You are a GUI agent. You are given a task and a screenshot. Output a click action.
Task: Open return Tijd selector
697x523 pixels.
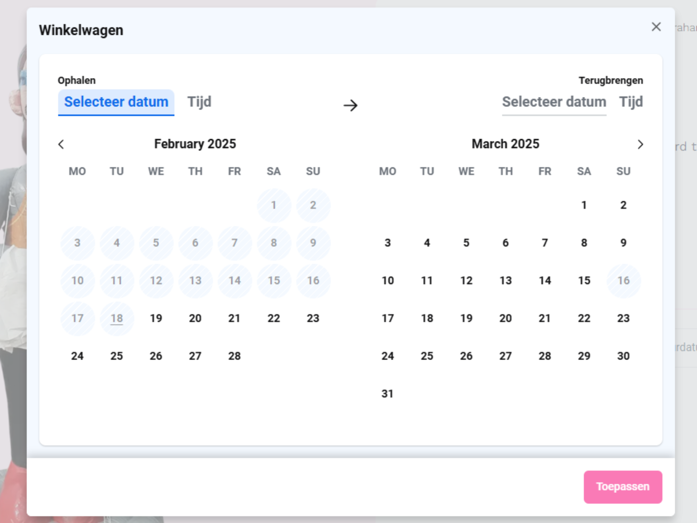tap(631, 102)
